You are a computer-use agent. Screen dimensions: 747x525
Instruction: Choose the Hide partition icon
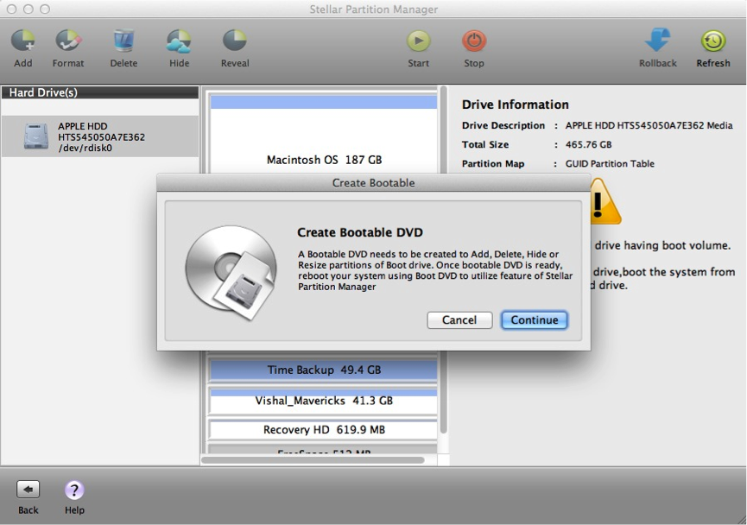179,41
